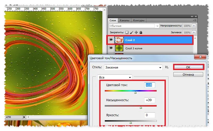The width and height of the screenshot is (213, 131).
Task: Switch to the Контуры tab
Action: [139, 20]
